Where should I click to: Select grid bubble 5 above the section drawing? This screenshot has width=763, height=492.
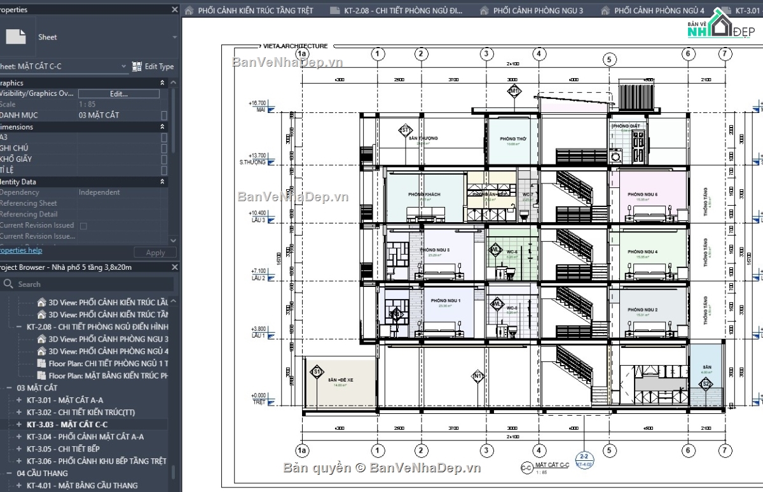[x=609, y=59]
